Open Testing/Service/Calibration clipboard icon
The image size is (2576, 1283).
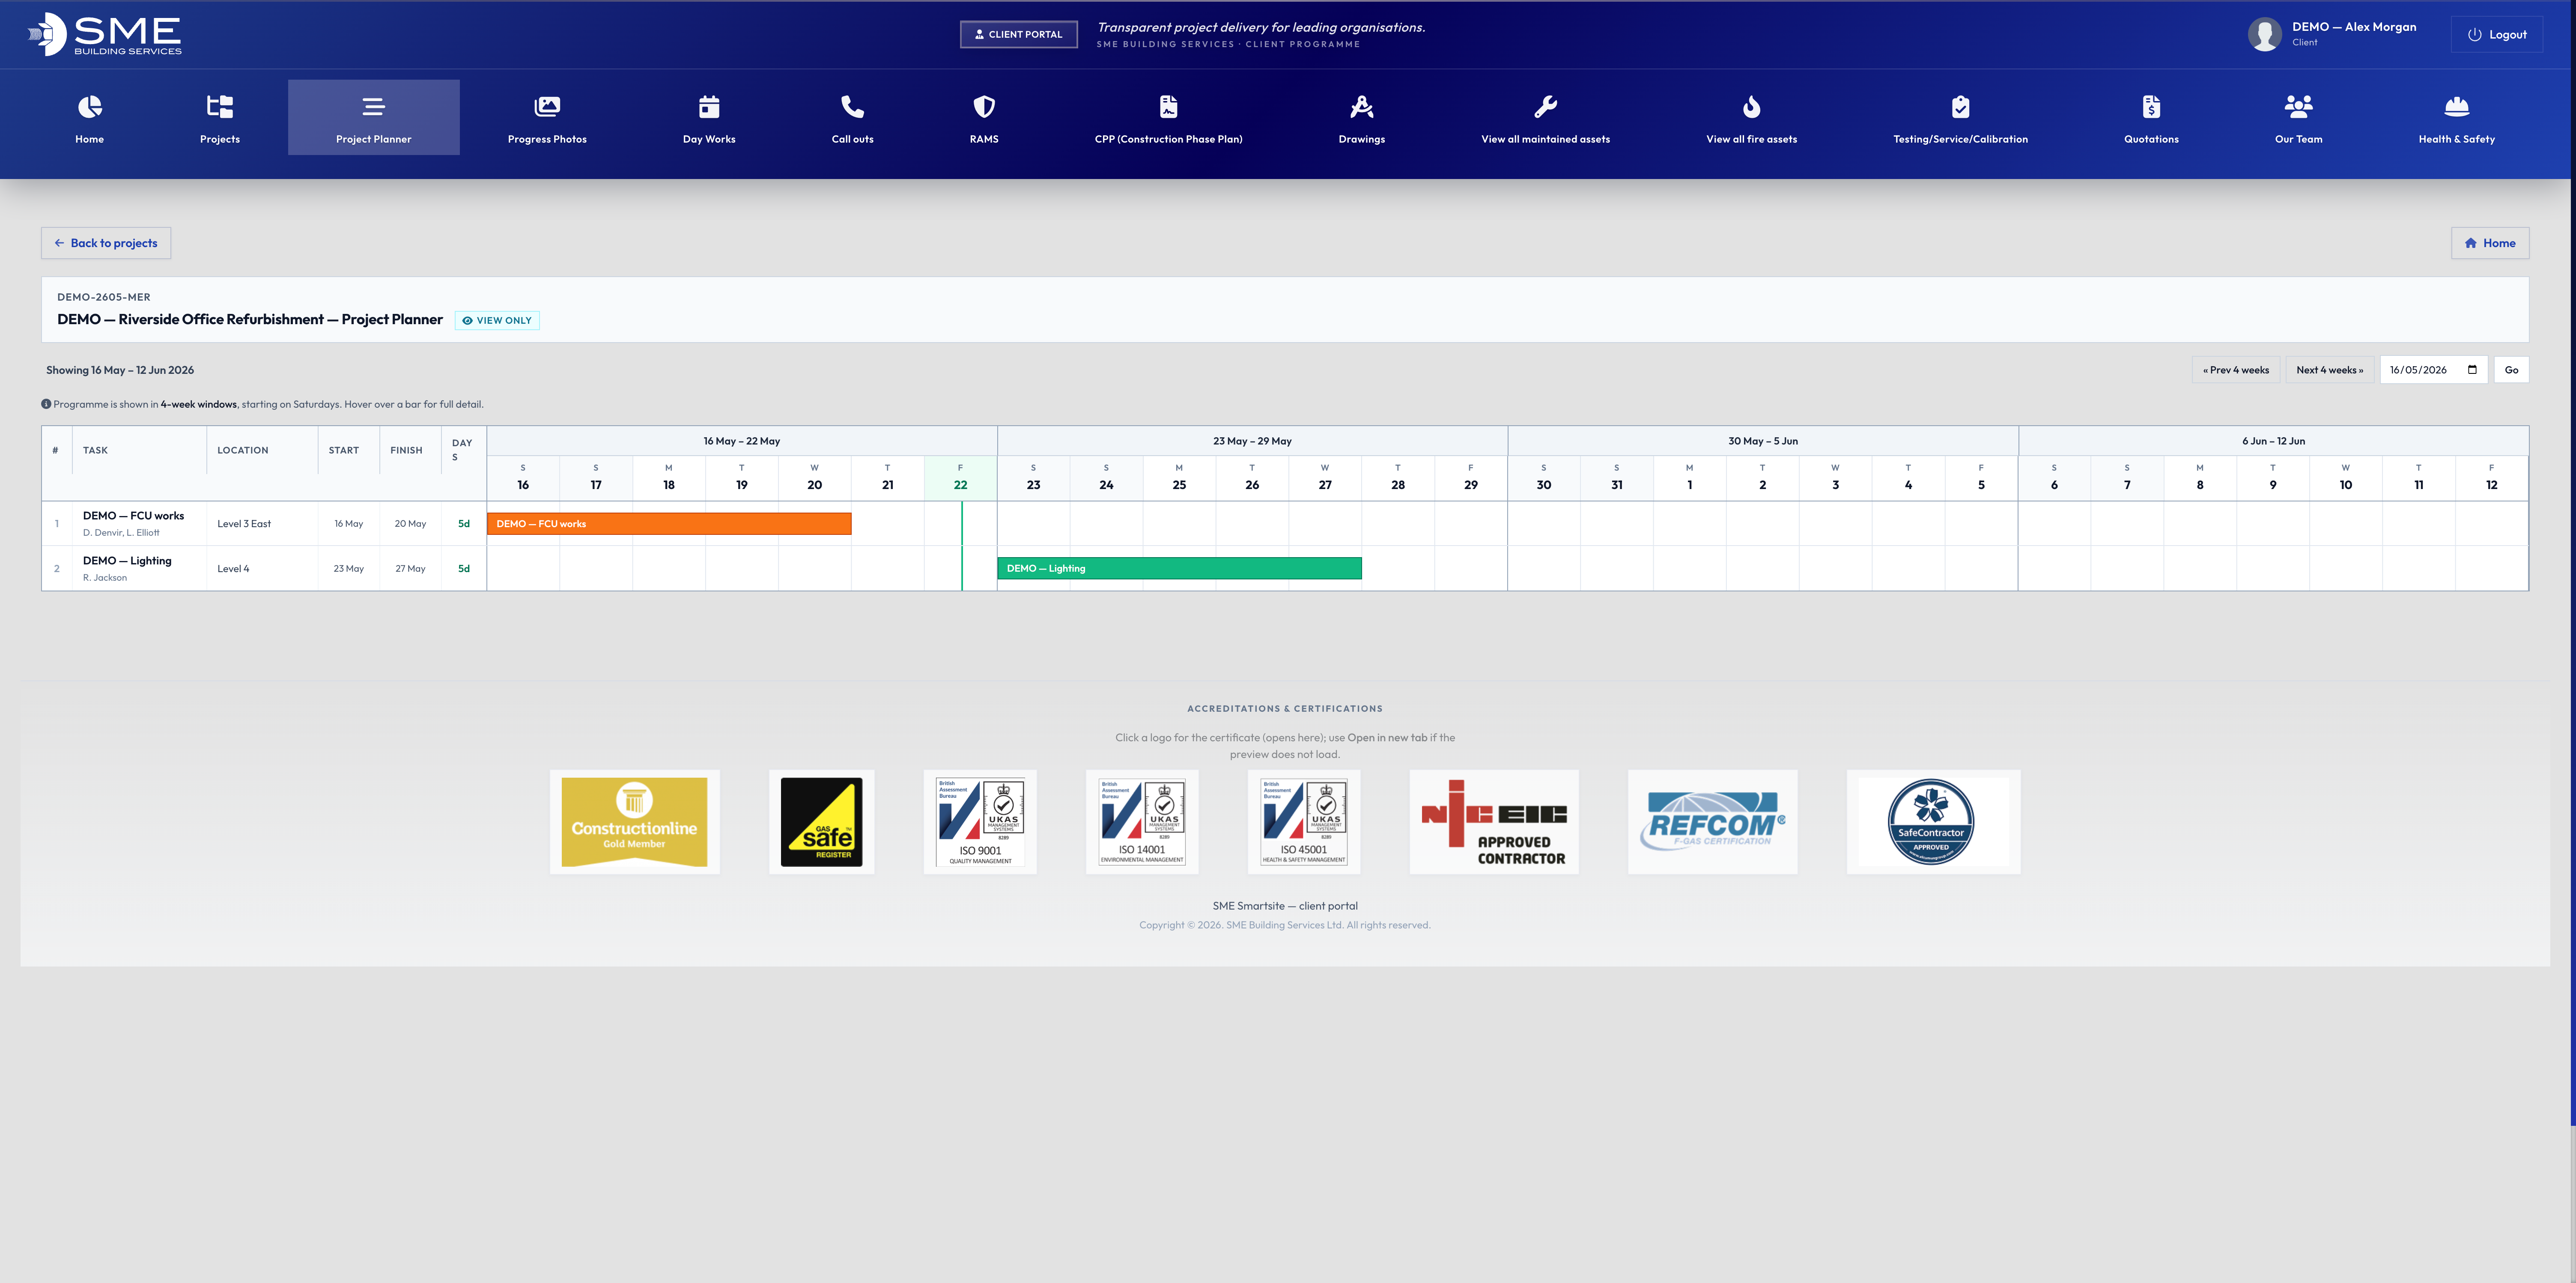(x=1961, y=106)
